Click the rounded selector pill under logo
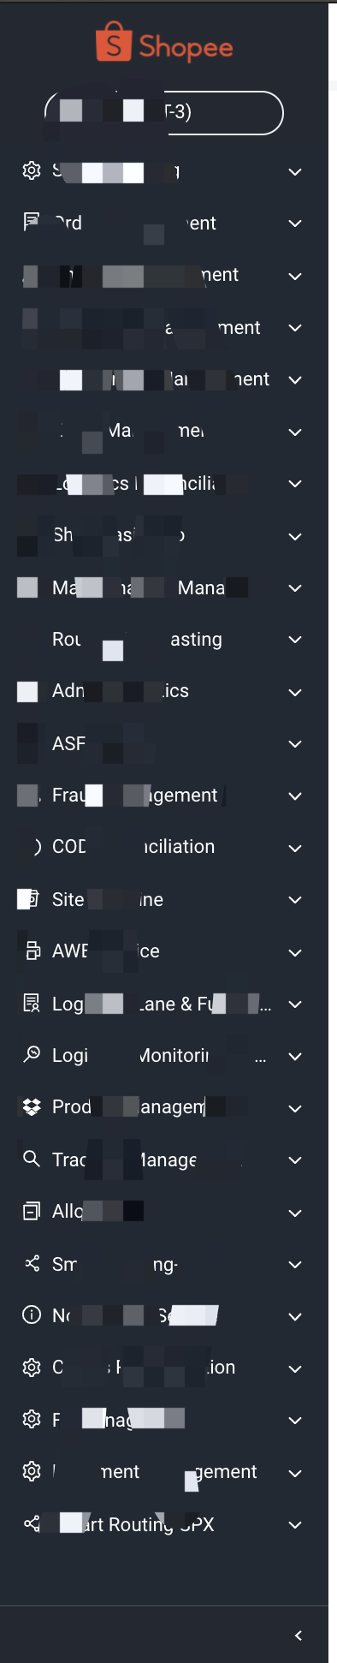 164,113
